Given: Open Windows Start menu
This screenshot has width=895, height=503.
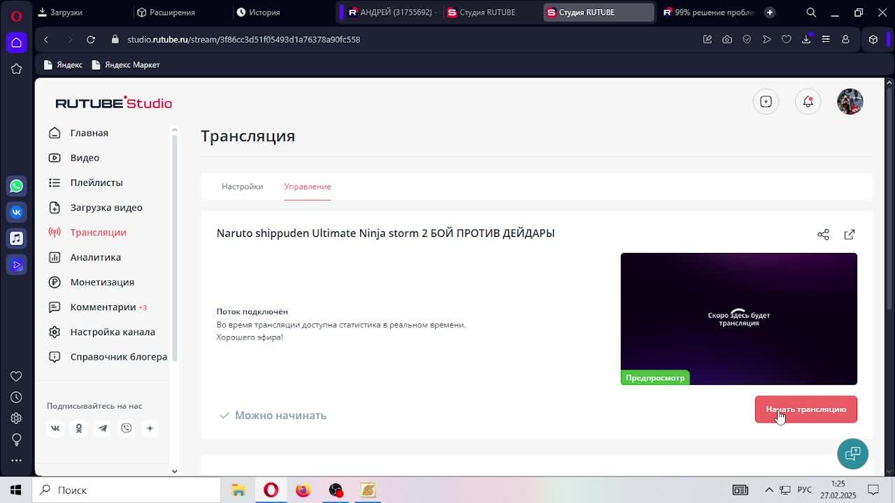Looking at the screenshot, I should coord(16,490).
